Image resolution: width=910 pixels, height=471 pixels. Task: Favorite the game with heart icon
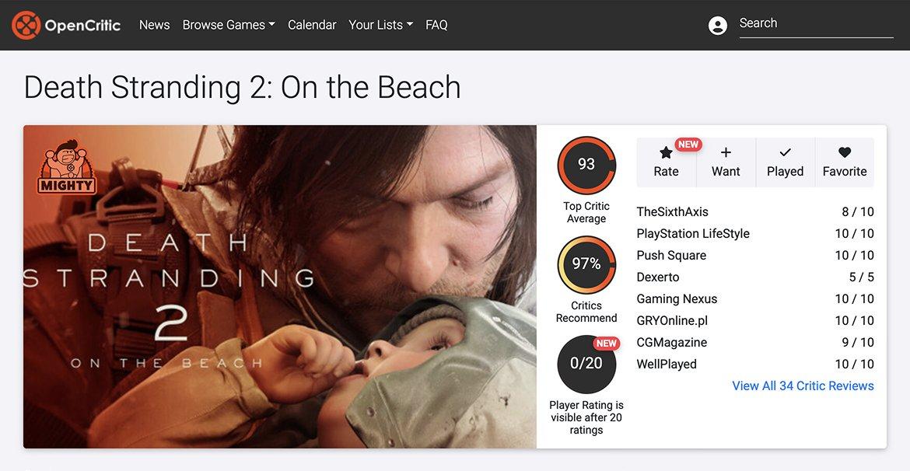pyautogui.click(x=845, y=153)
